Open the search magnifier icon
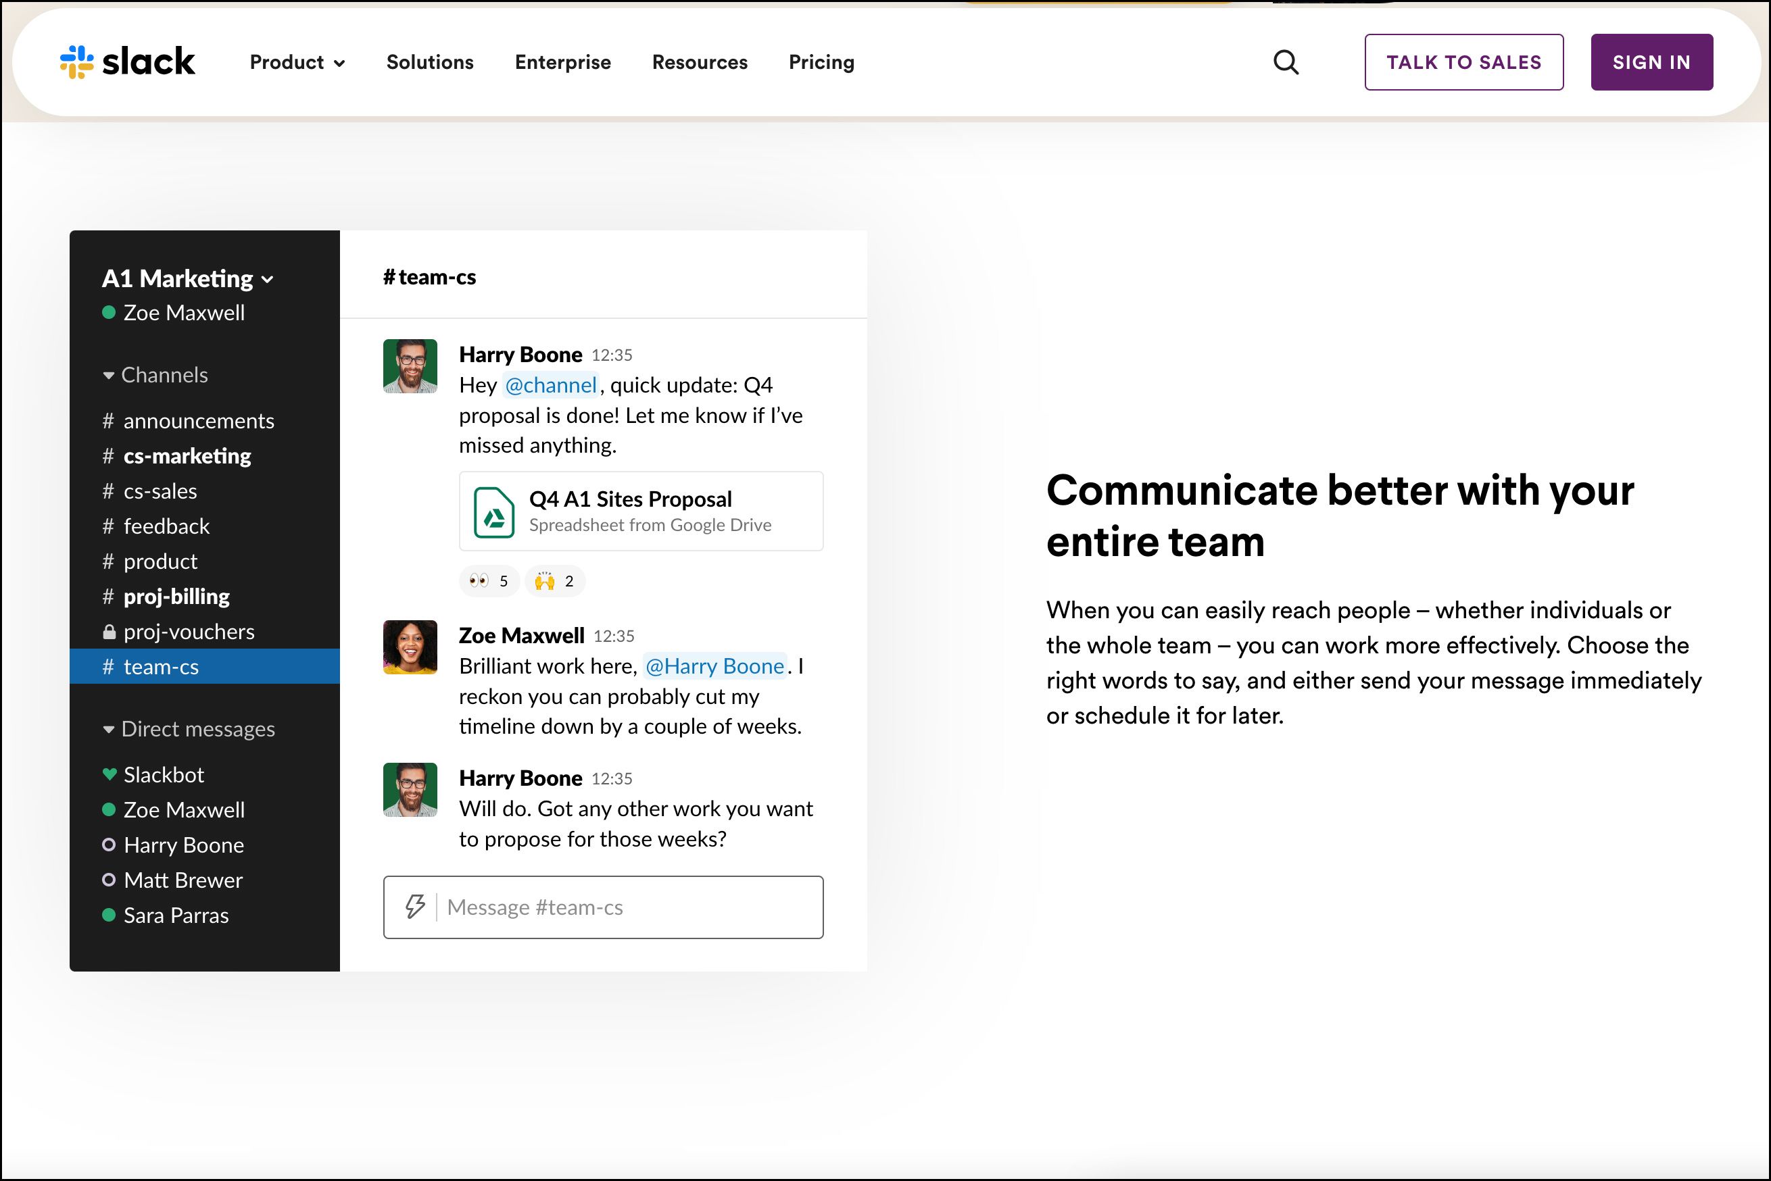 click(1286, 63)
